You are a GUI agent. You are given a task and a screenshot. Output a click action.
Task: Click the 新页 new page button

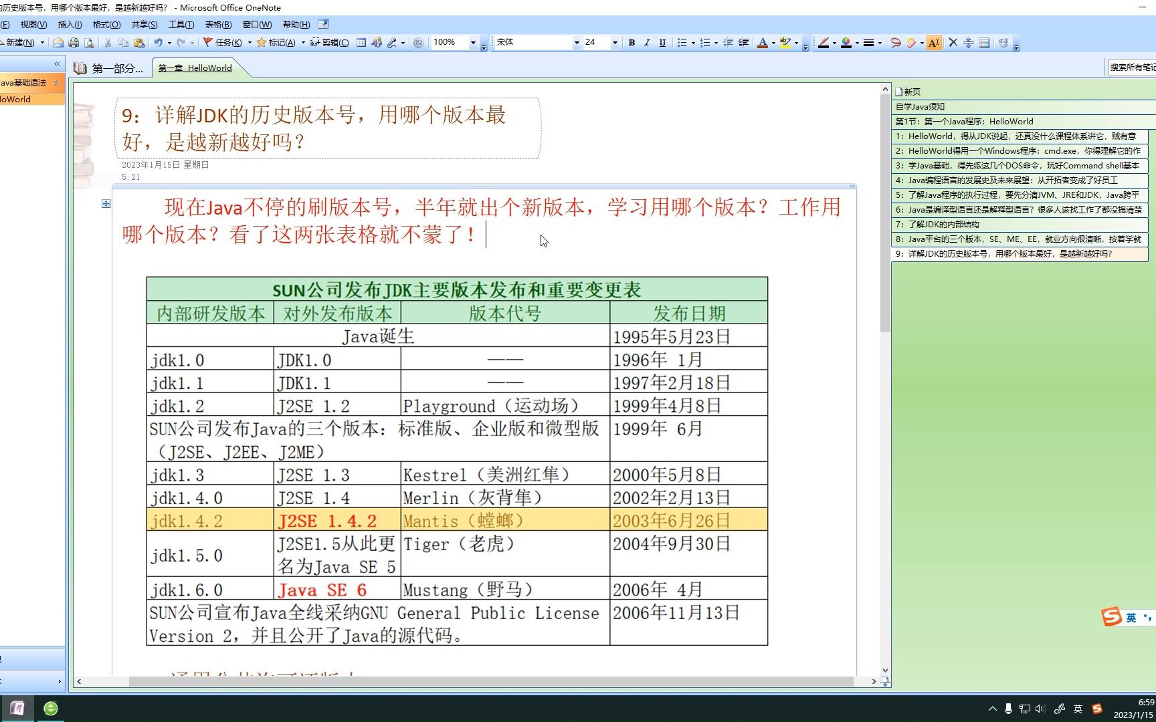coord(908,92)
